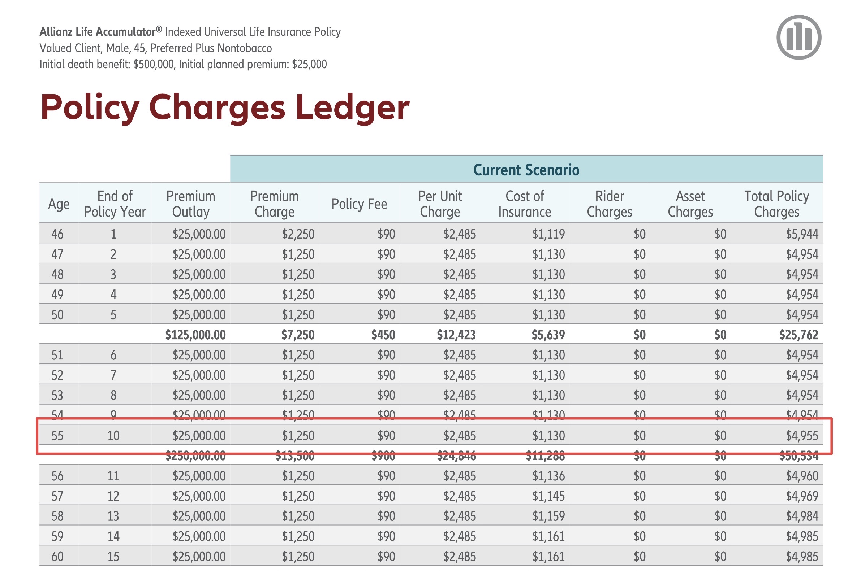Click the Asset Charges column header
Viewport: 861px width, 571px height.
(x=690, y=204)
